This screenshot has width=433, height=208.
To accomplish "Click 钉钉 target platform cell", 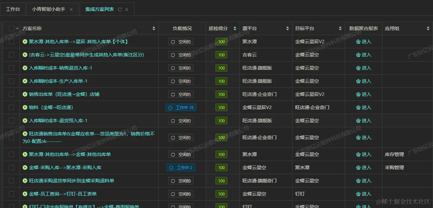I will pos(300,194).
